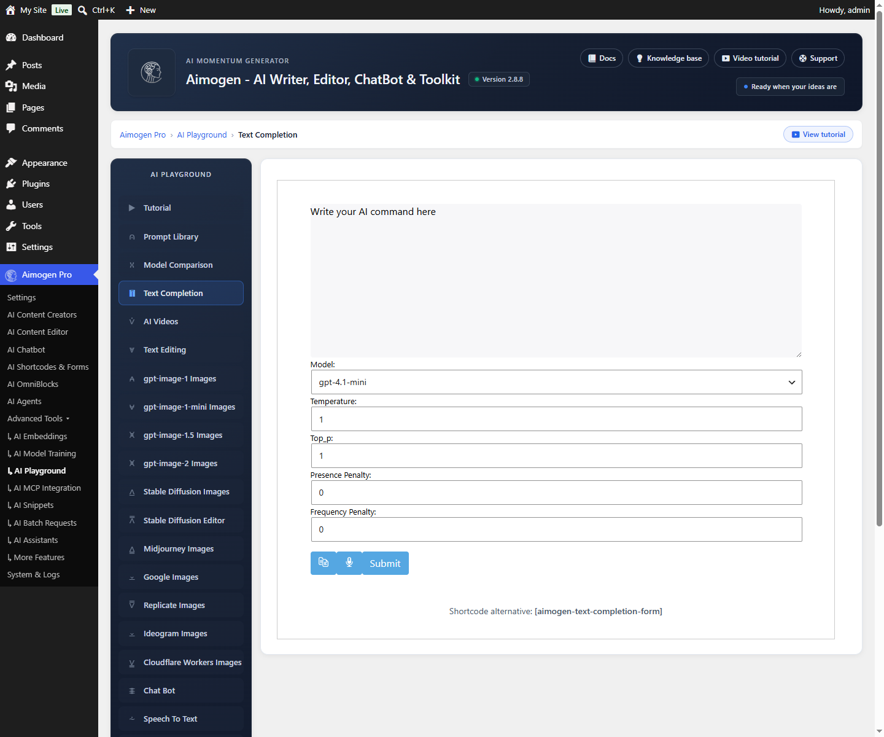The height and width of the screenshot is (737, 884).
Task: Click the Aimogen brain logo icon
Action: click(x=152, y=72)
